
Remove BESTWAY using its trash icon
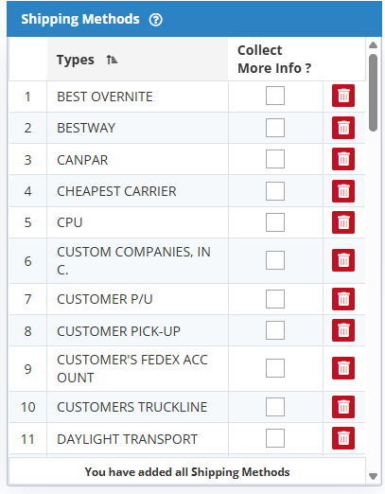pos(343,128)
